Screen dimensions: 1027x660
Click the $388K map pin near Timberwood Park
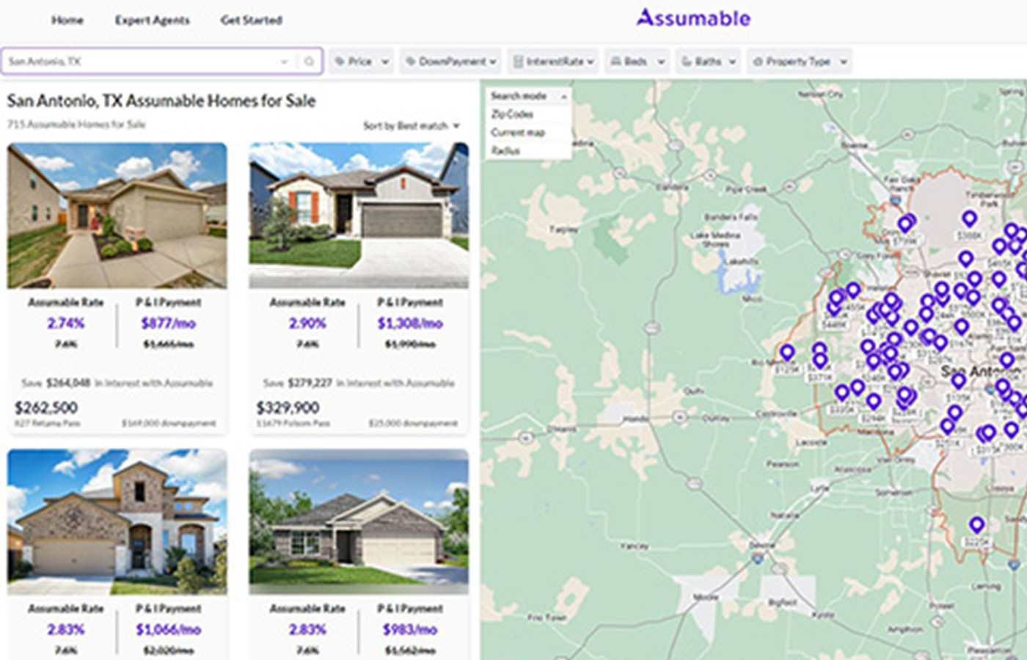[969, 219]
